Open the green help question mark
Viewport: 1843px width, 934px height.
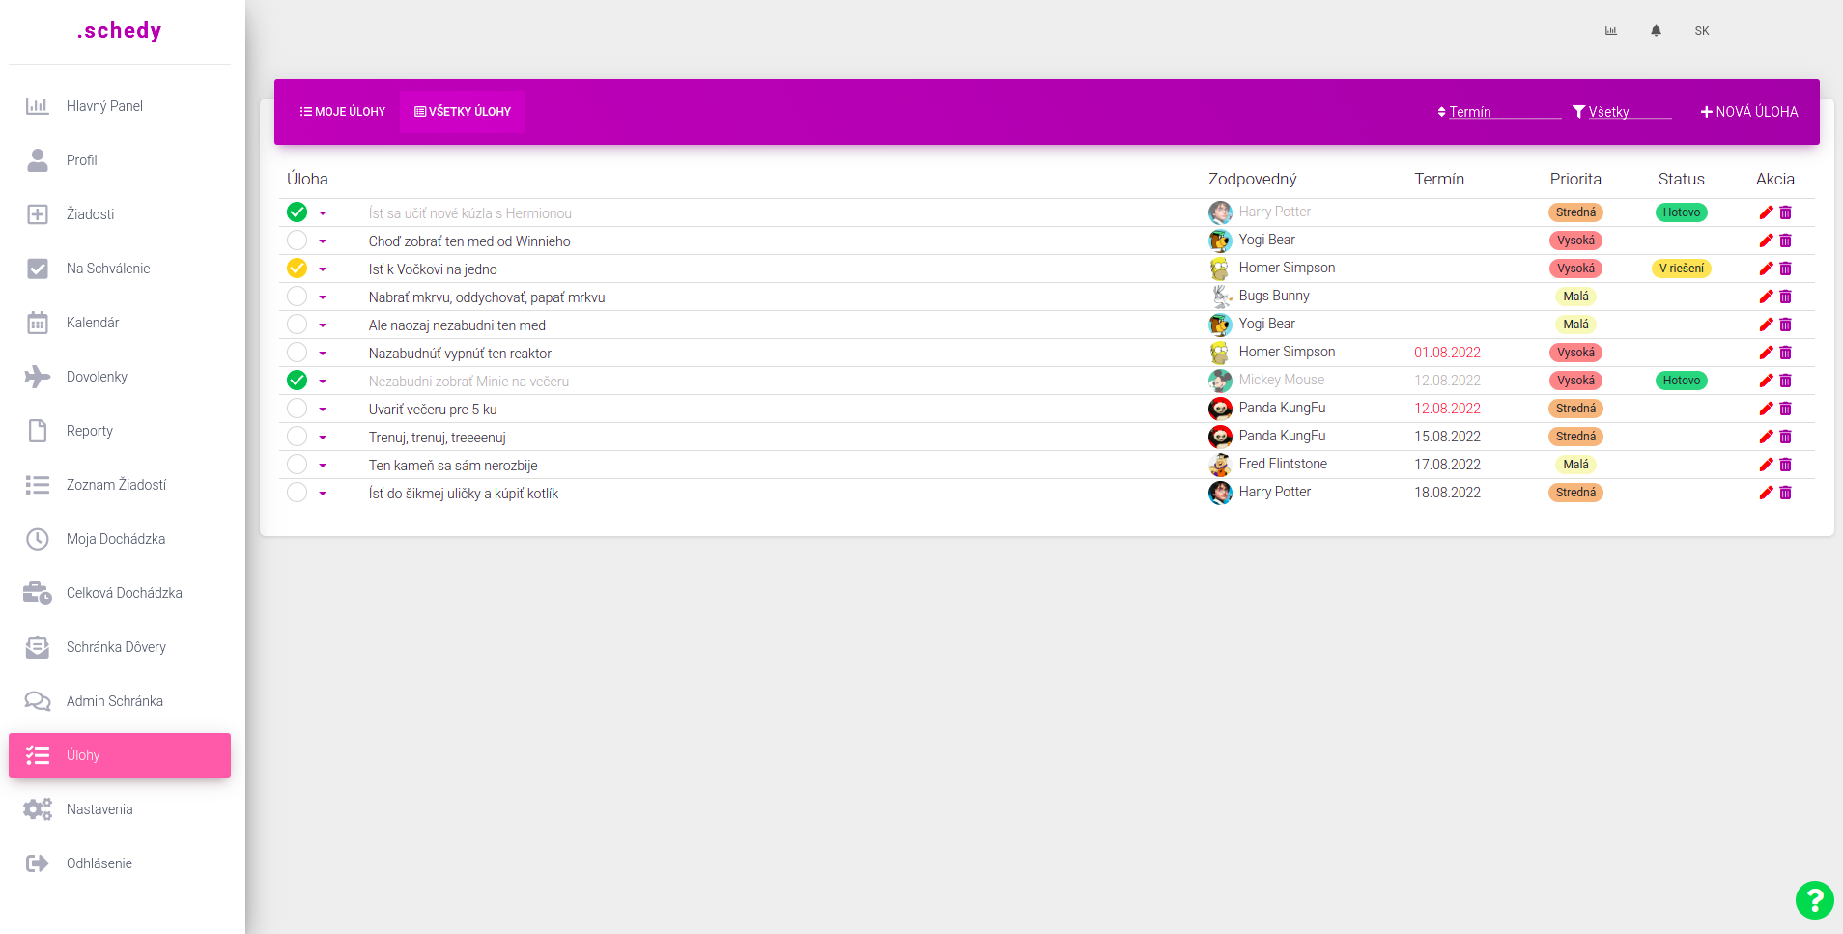point(1814,900)
